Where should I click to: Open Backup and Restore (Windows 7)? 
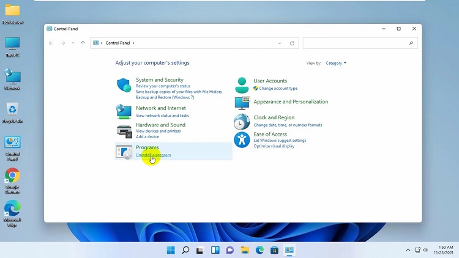point(165,97)
